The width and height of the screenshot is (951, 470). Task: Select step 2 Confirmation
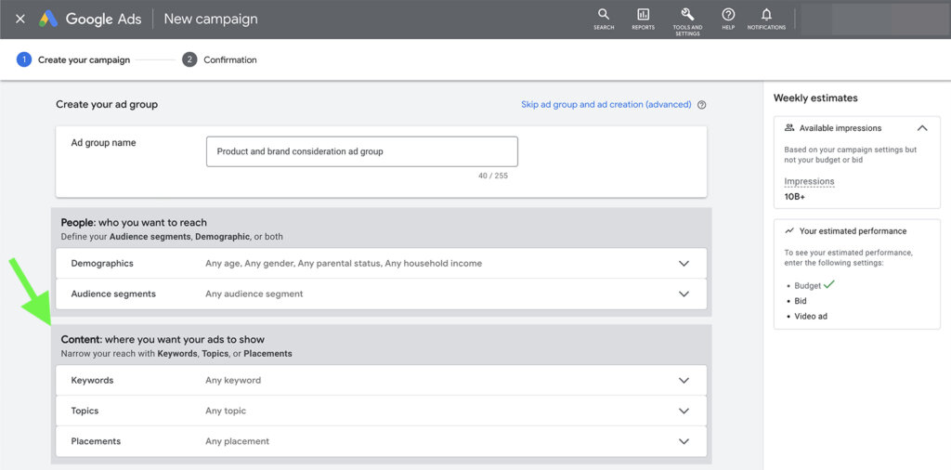[219, 60]
